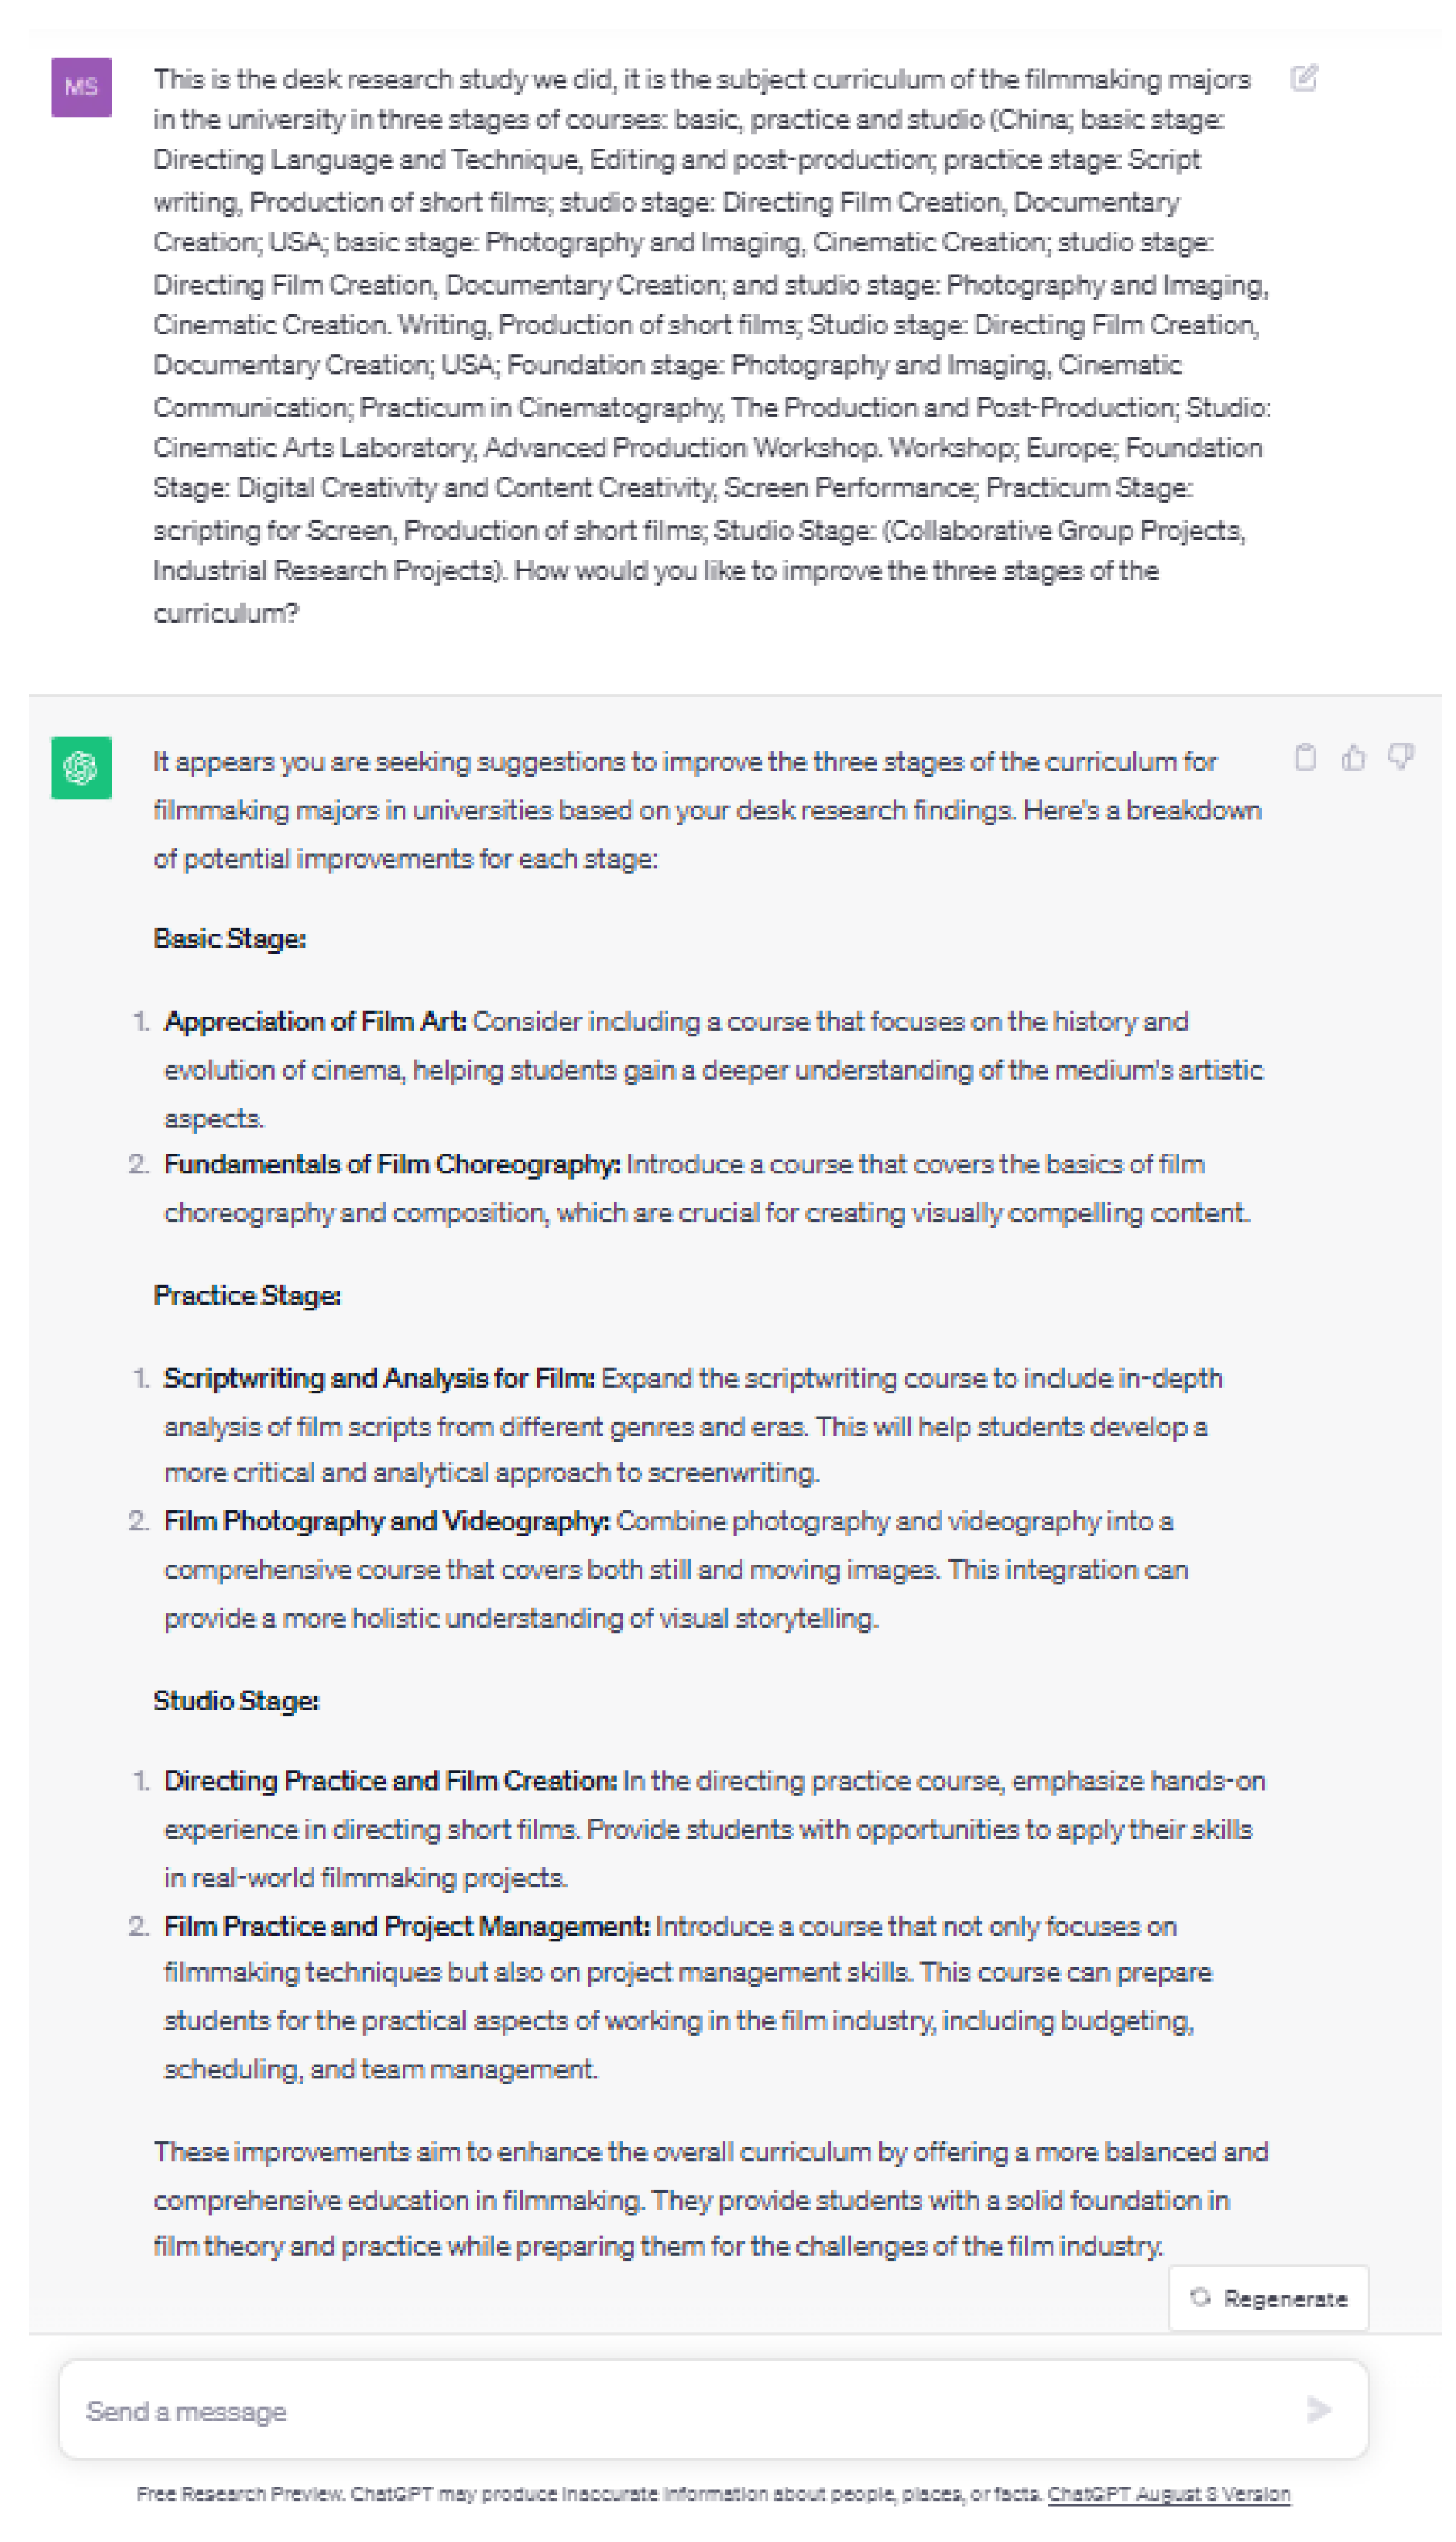The width and height of the screenshot is (1456, 2542).
Task: Copy the response with the clipboard icon
Action: click(x=1305, y=757)
